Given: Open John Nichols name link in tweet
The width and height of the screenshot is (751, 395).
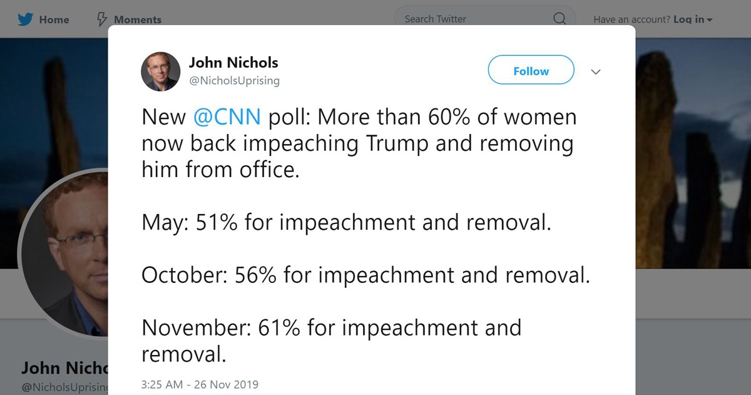Looking at the screenshot, I should (x=233, y=63).
